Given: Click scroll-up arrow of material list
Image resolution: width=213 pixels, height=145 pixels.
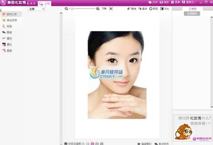Looking at the screenshot, I should (61, 13).
